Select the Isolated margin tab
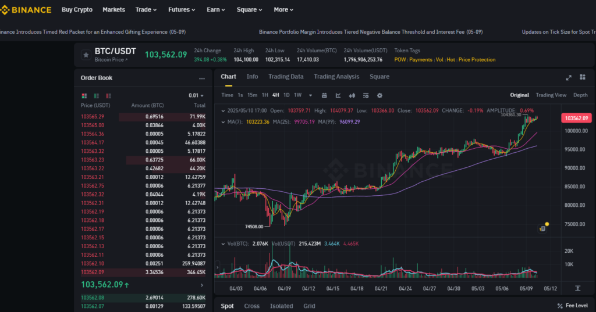 tap(281, 306)
